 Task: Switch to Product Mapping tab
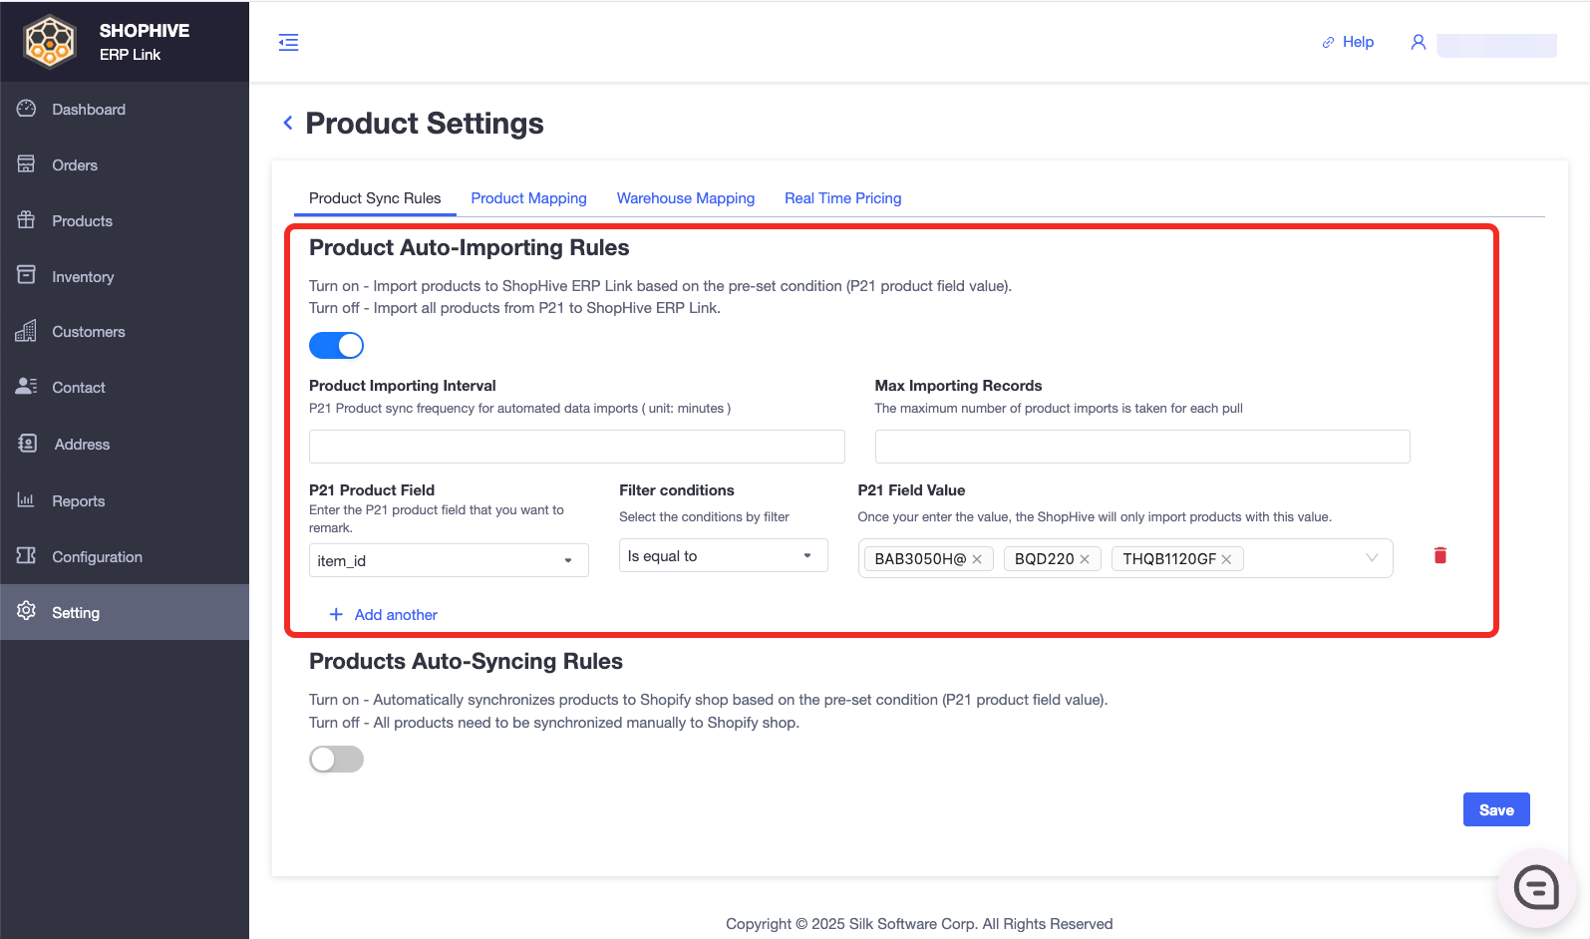click(528, 198)
